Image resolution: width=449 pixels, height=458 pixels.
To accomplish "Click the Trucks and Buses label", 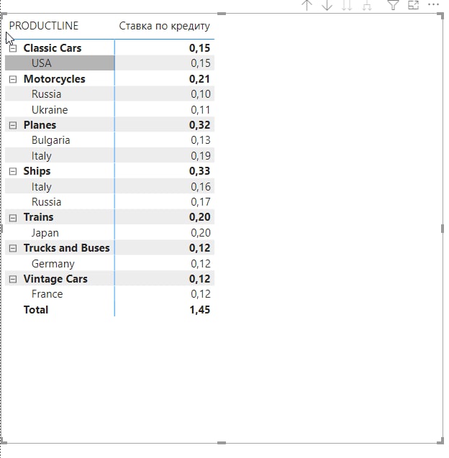I will point(67,247).
